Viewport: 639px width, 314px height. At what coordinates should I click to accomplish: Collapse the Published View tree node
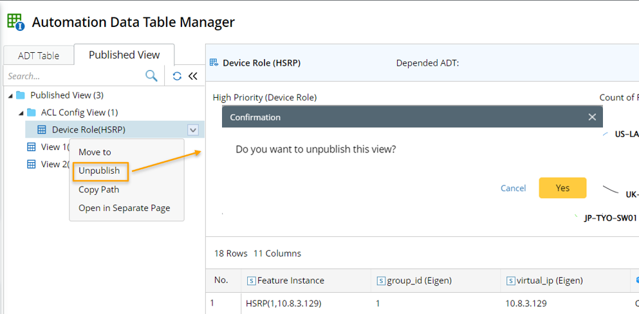10,95
